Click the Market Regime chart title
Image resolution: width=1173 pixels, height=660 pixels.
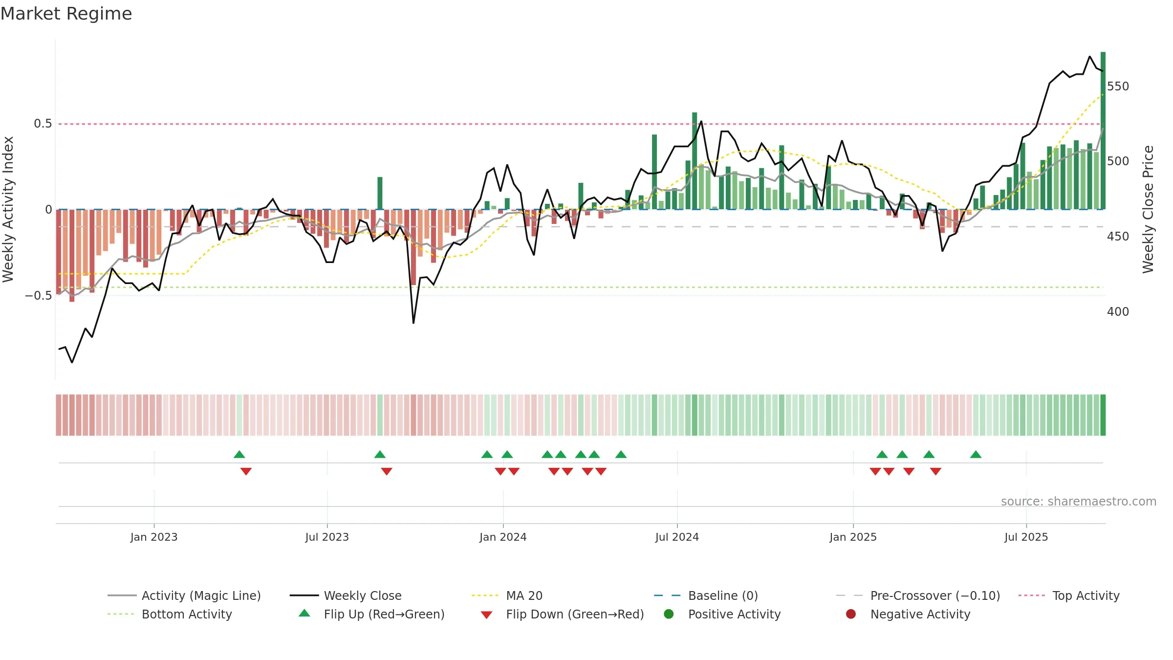tap(66, 14)
